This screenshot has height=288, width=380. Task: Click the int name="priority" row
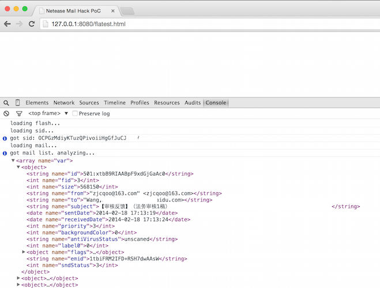coord(70,226)
